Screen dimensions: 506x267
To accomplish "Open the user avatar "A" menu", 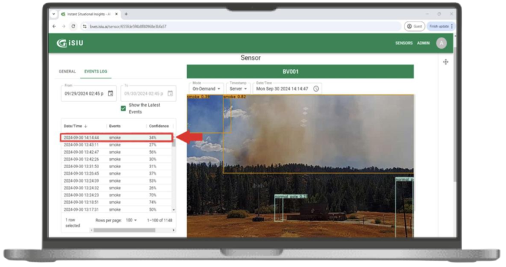I will click(441, 43).
